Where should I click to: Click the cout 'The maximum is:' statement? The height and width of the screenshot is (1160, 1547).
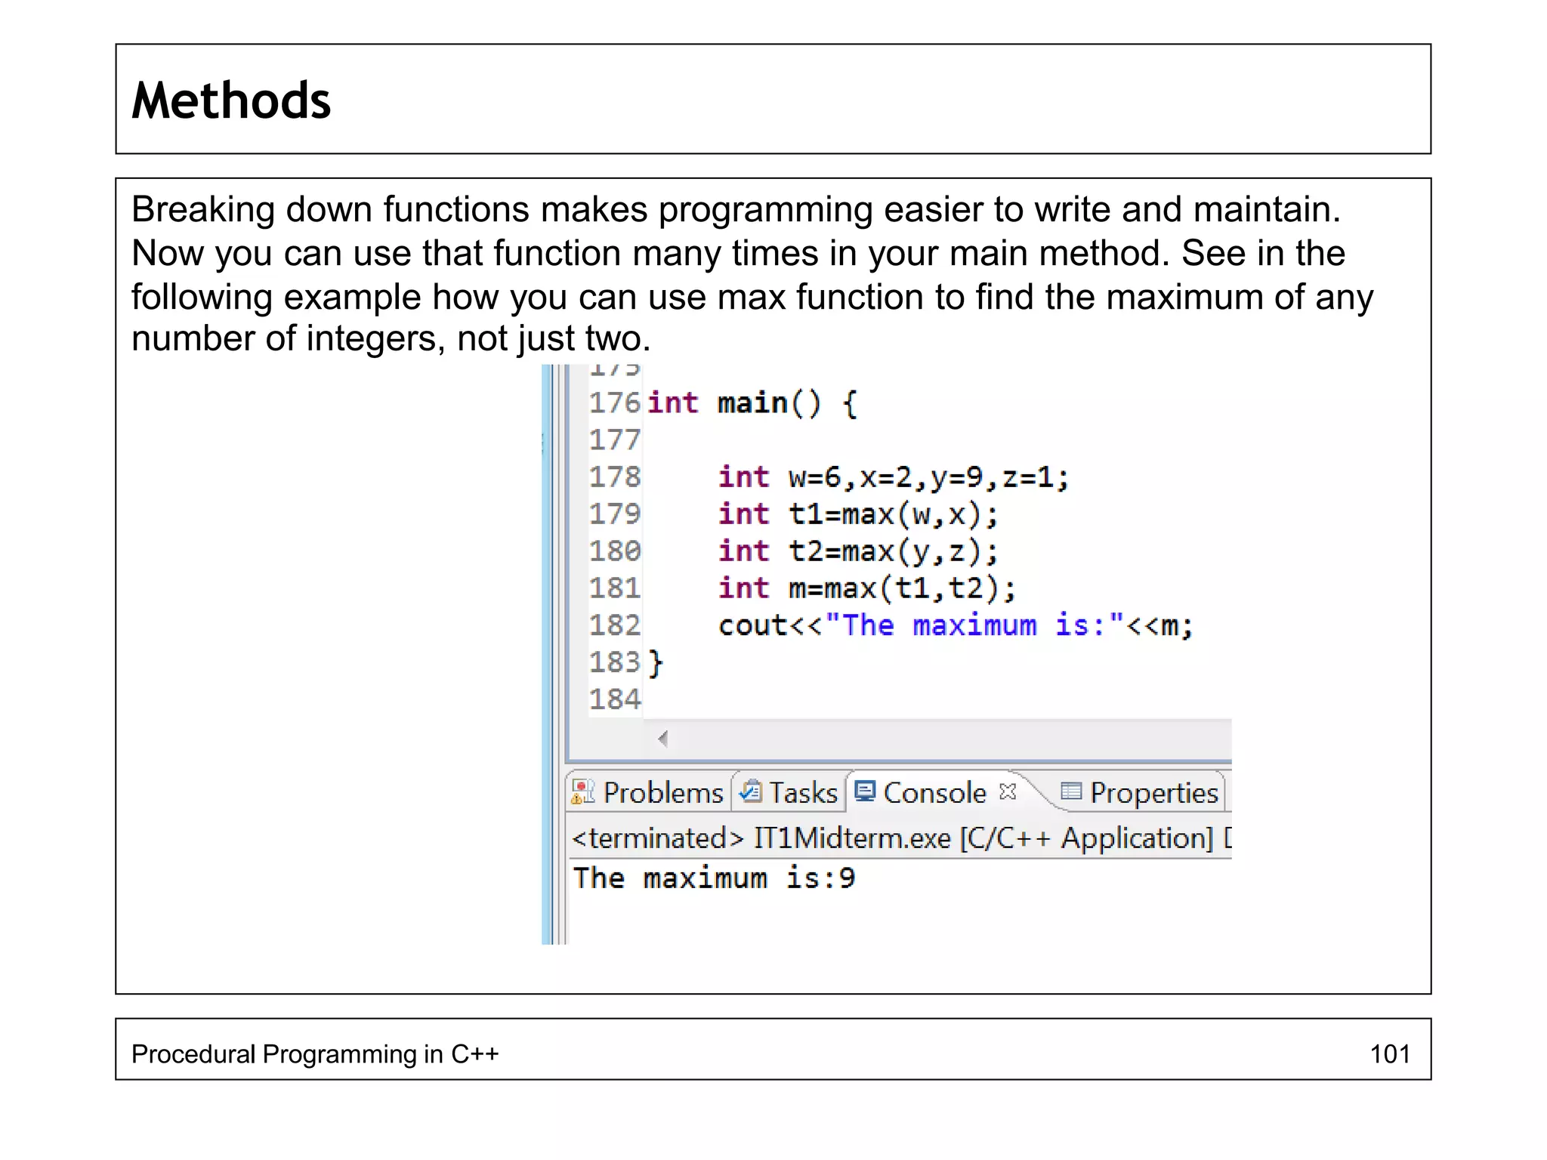(x=956, y=625)
